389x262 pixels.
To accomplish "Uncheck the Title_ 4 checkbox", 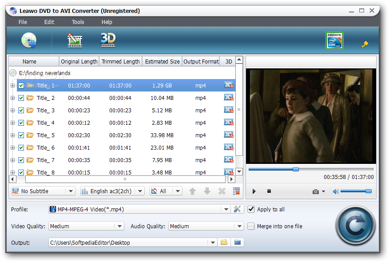I will point(21,123).
